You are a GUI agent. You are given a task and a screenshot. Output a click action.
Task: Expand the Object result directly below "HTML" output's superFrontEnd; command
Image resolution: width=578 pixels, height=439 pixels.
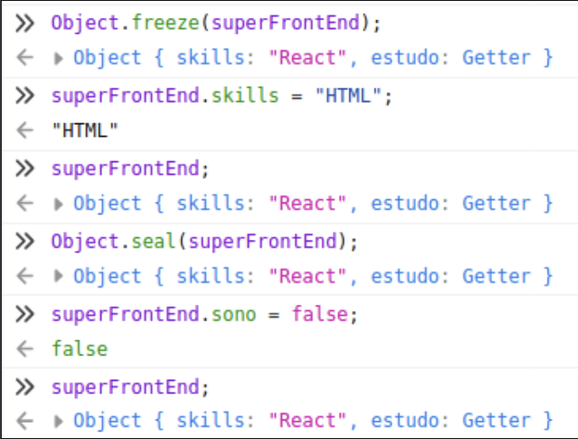point(58,203)
